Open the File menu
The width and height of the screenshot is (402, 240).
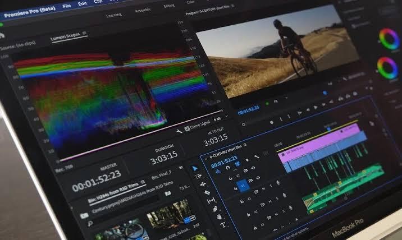67,6
